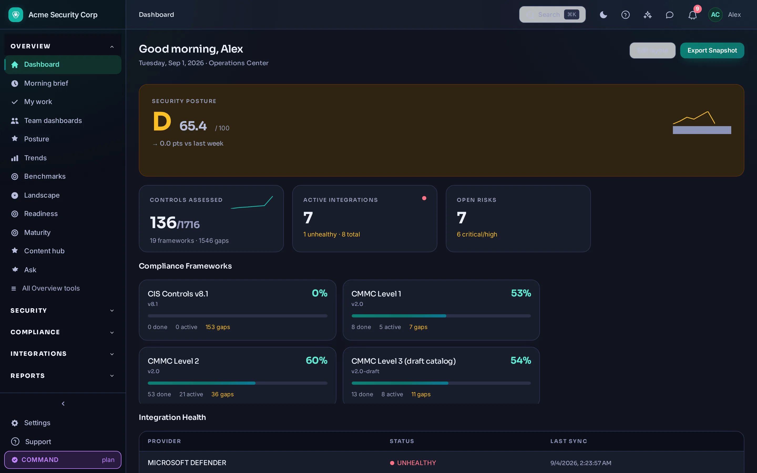Open the Controls Assessed card
The height and width of the screenshot is (473, 757).
click(x=211, y=218)
